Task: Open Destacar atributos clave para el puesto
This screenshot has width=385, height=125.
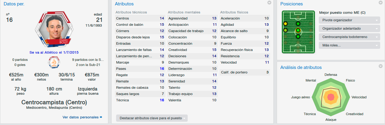Action: point(152,118)
